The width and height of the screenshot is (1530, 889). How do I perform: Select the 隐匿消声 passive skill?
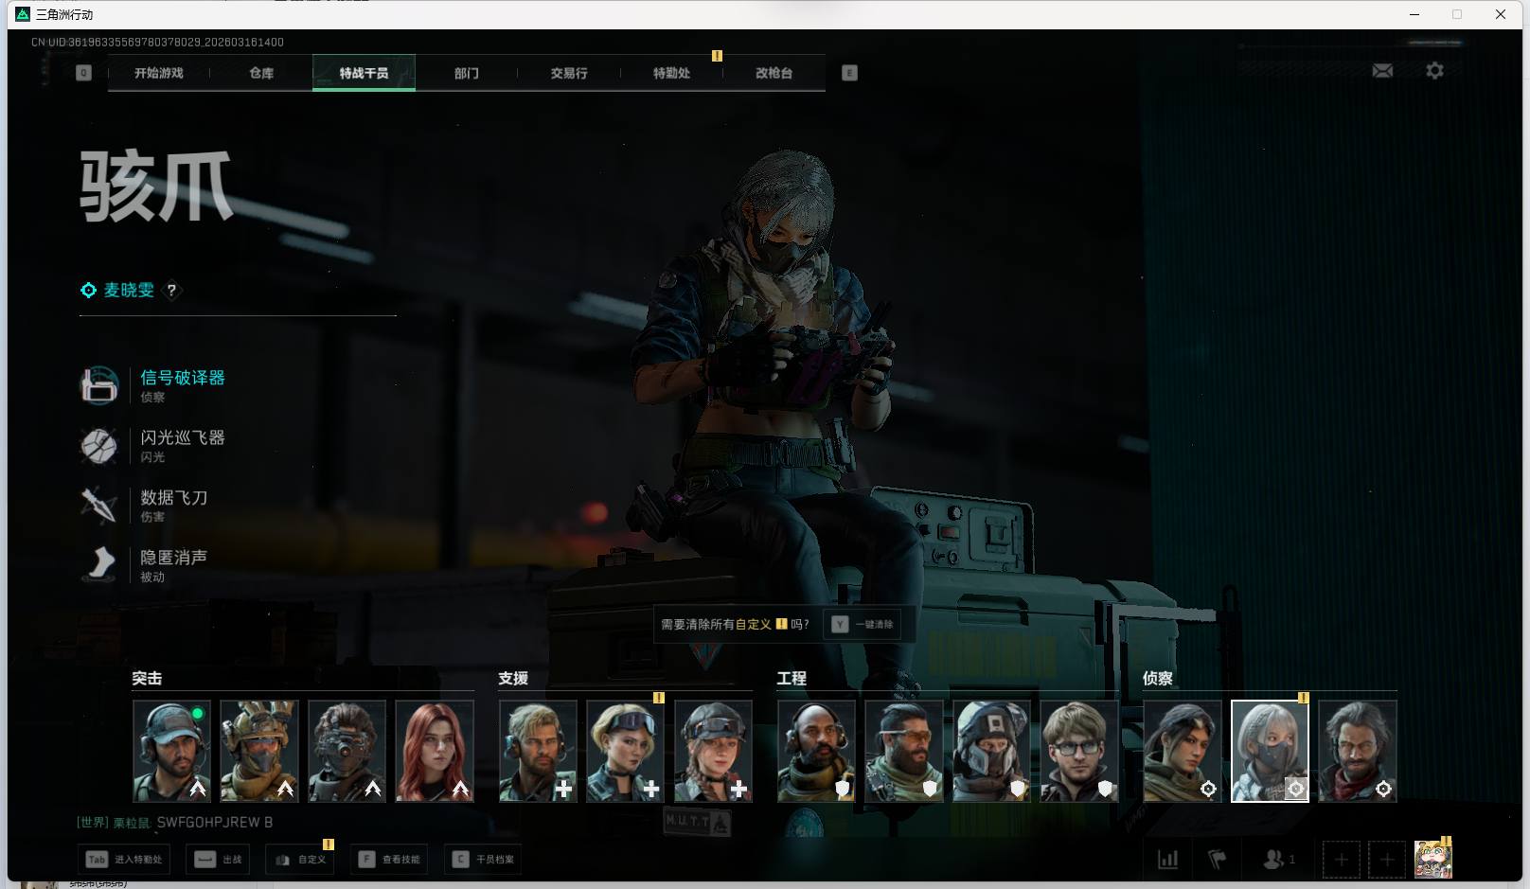(145, 564)
